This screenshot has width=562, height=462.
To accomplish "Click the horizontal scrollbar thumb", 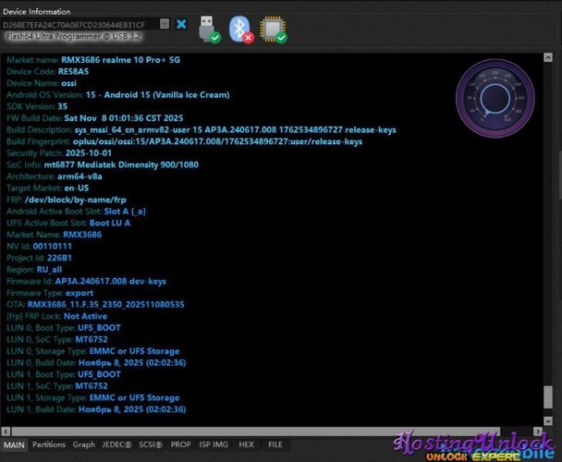I will pos(255,432).
